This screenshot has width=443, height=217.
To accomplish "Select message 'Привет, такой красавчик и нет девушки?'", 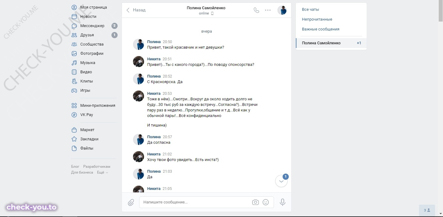I will [185, 47].
